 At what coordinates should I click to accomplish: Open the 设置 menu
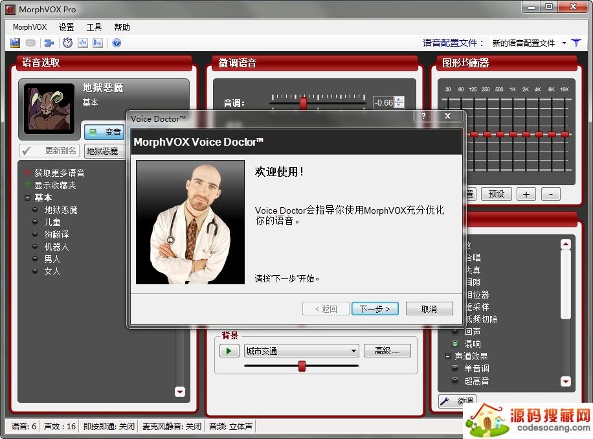[x=66, y=27]
